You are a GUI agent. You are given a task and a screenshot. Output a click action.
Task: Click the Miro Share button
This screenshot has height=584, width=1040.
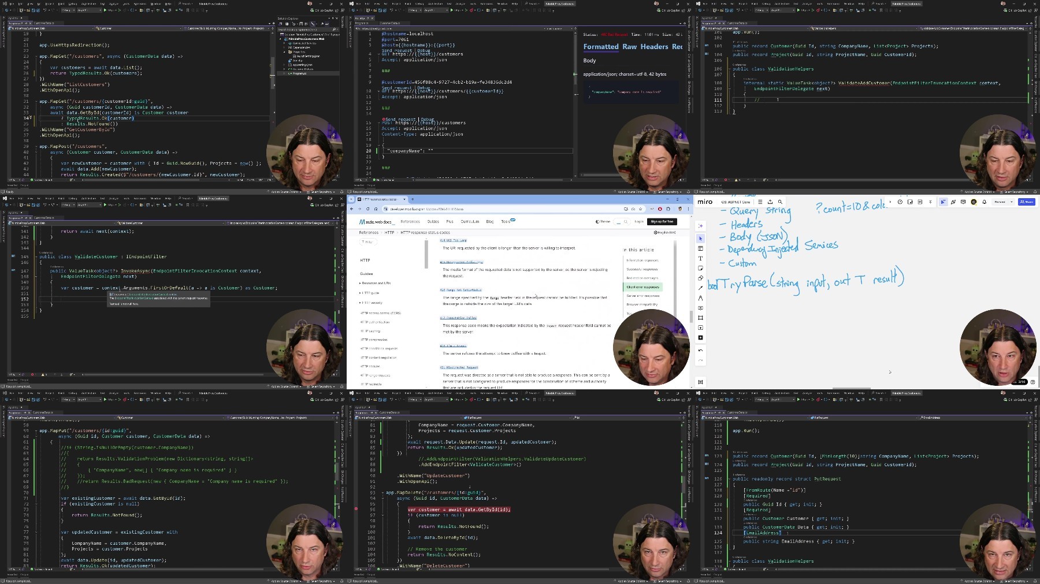(1027, 202)
